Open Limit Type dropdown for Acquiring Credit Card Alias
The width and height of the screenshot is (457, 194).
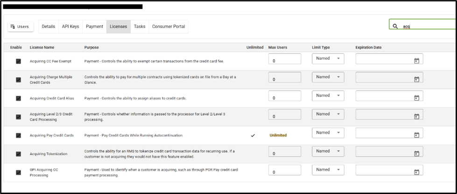coord(328,95)
